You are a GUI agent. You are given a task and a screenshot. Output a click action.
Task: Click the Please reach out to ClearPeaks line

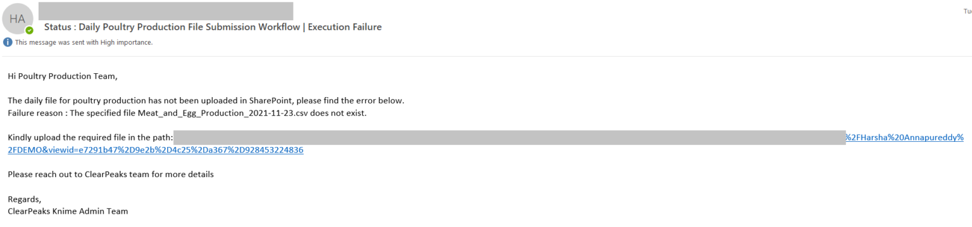click(x=111, y=174)
